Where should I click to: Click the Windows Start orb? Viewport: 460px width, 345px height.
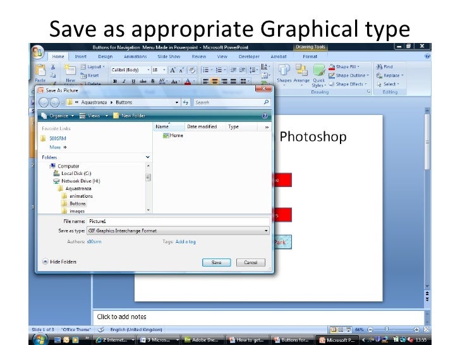click(40, 340)
